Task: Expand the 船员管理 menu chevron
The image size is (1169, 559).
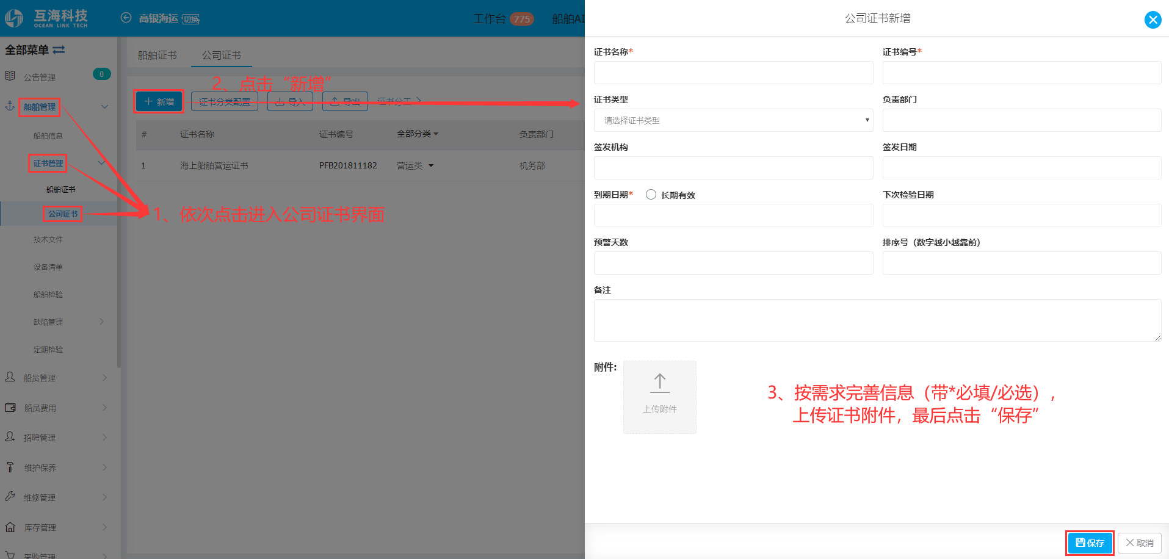Action: pyautogui.click(x=104, y=378)
